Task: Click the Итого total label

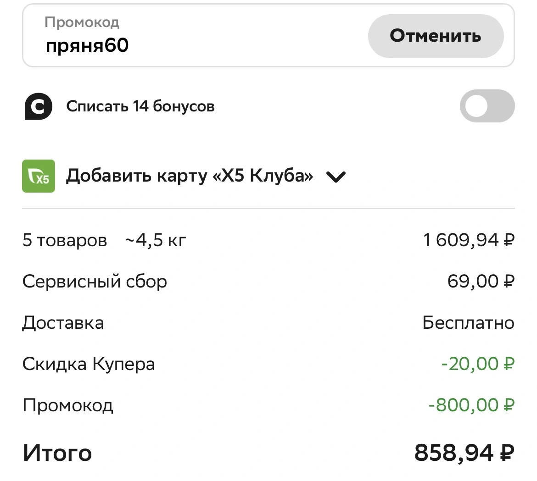Action: [57, 453]
